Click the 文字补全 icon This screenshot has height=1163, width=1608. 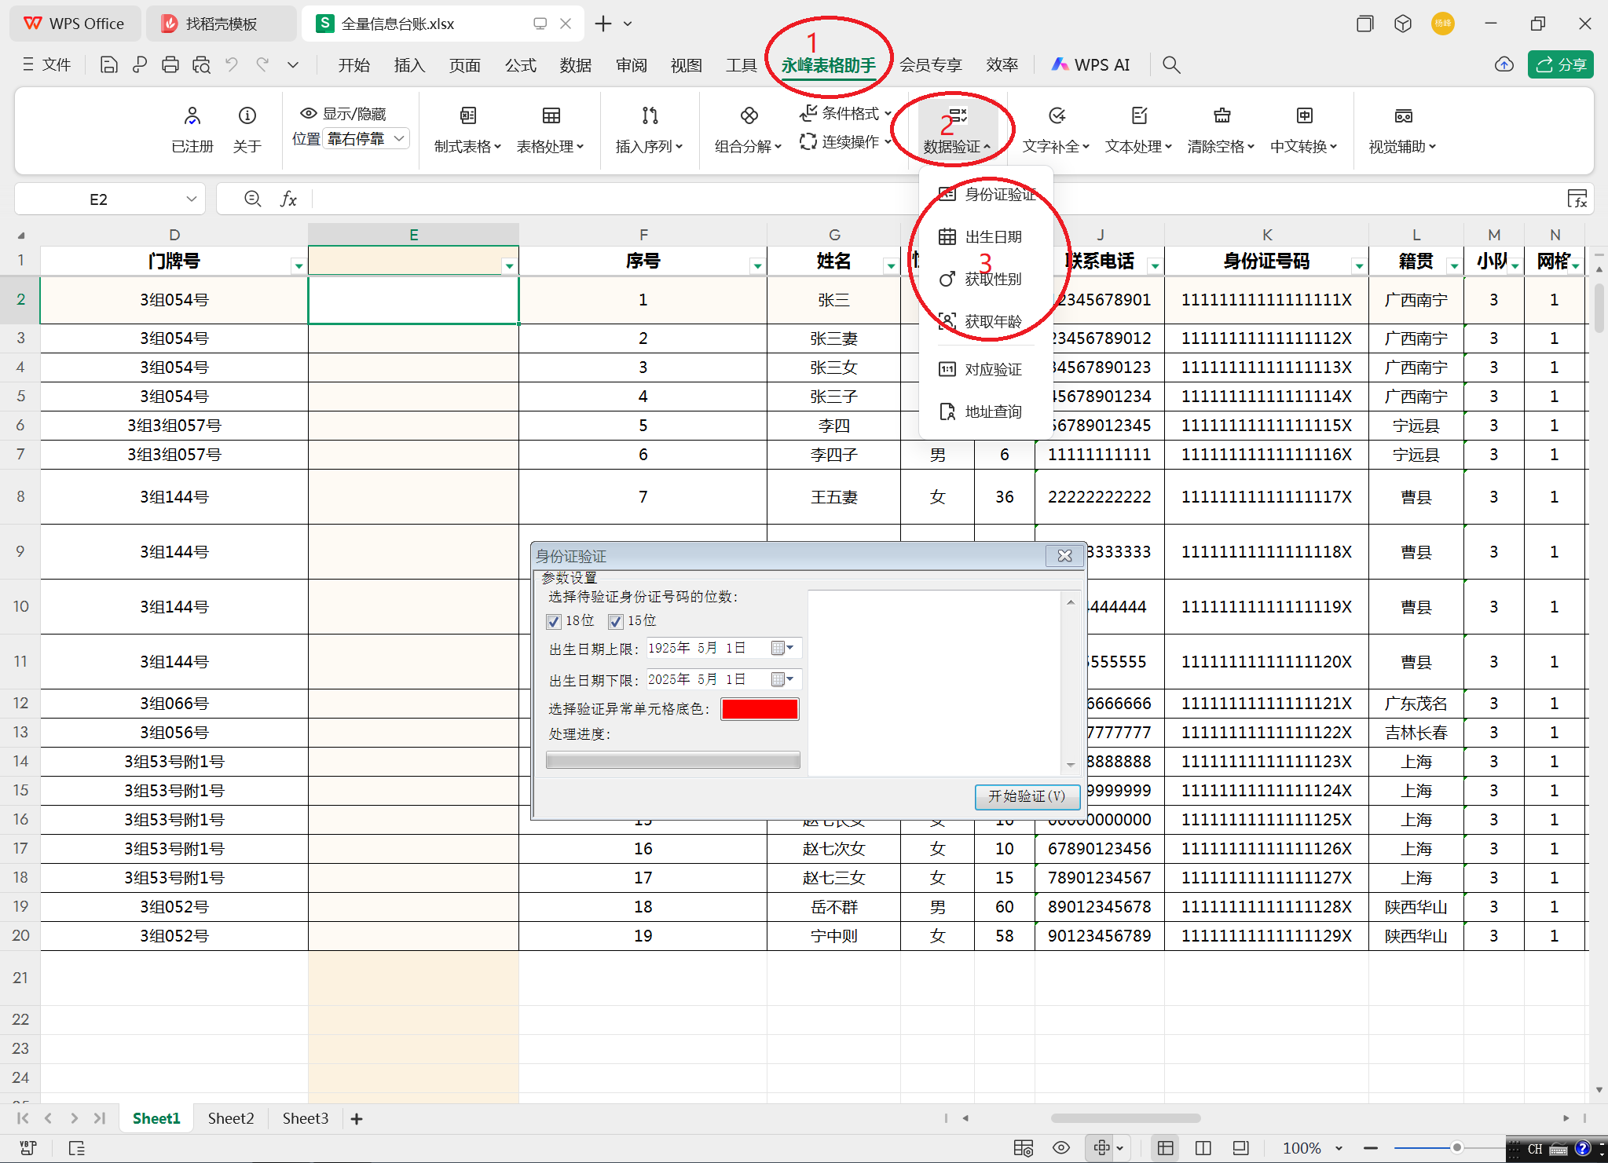(x=1057, y=116)
